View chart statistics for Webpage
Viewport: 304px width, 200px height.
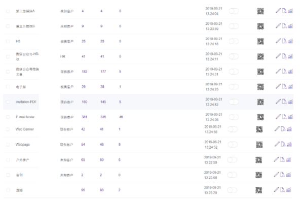pyautogui.click(x=289, y=144)
